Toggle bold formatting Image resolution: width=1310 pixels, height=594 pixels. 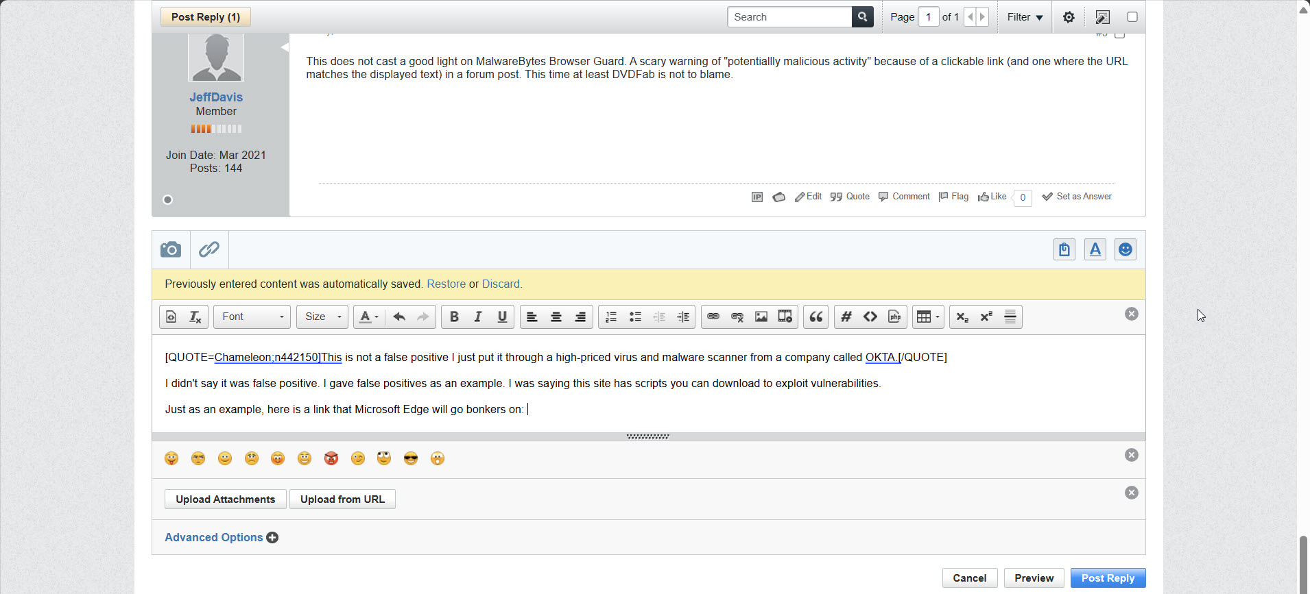coord(454,317)
